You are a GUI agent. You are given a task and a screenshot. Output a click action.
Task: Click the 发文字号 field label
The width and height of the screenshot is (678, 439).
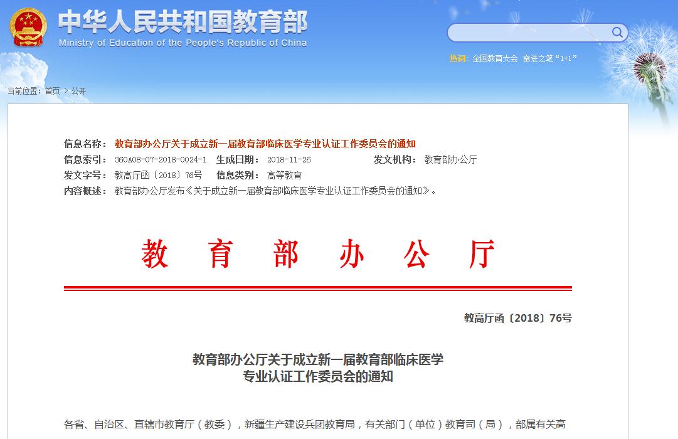[85, 175]
